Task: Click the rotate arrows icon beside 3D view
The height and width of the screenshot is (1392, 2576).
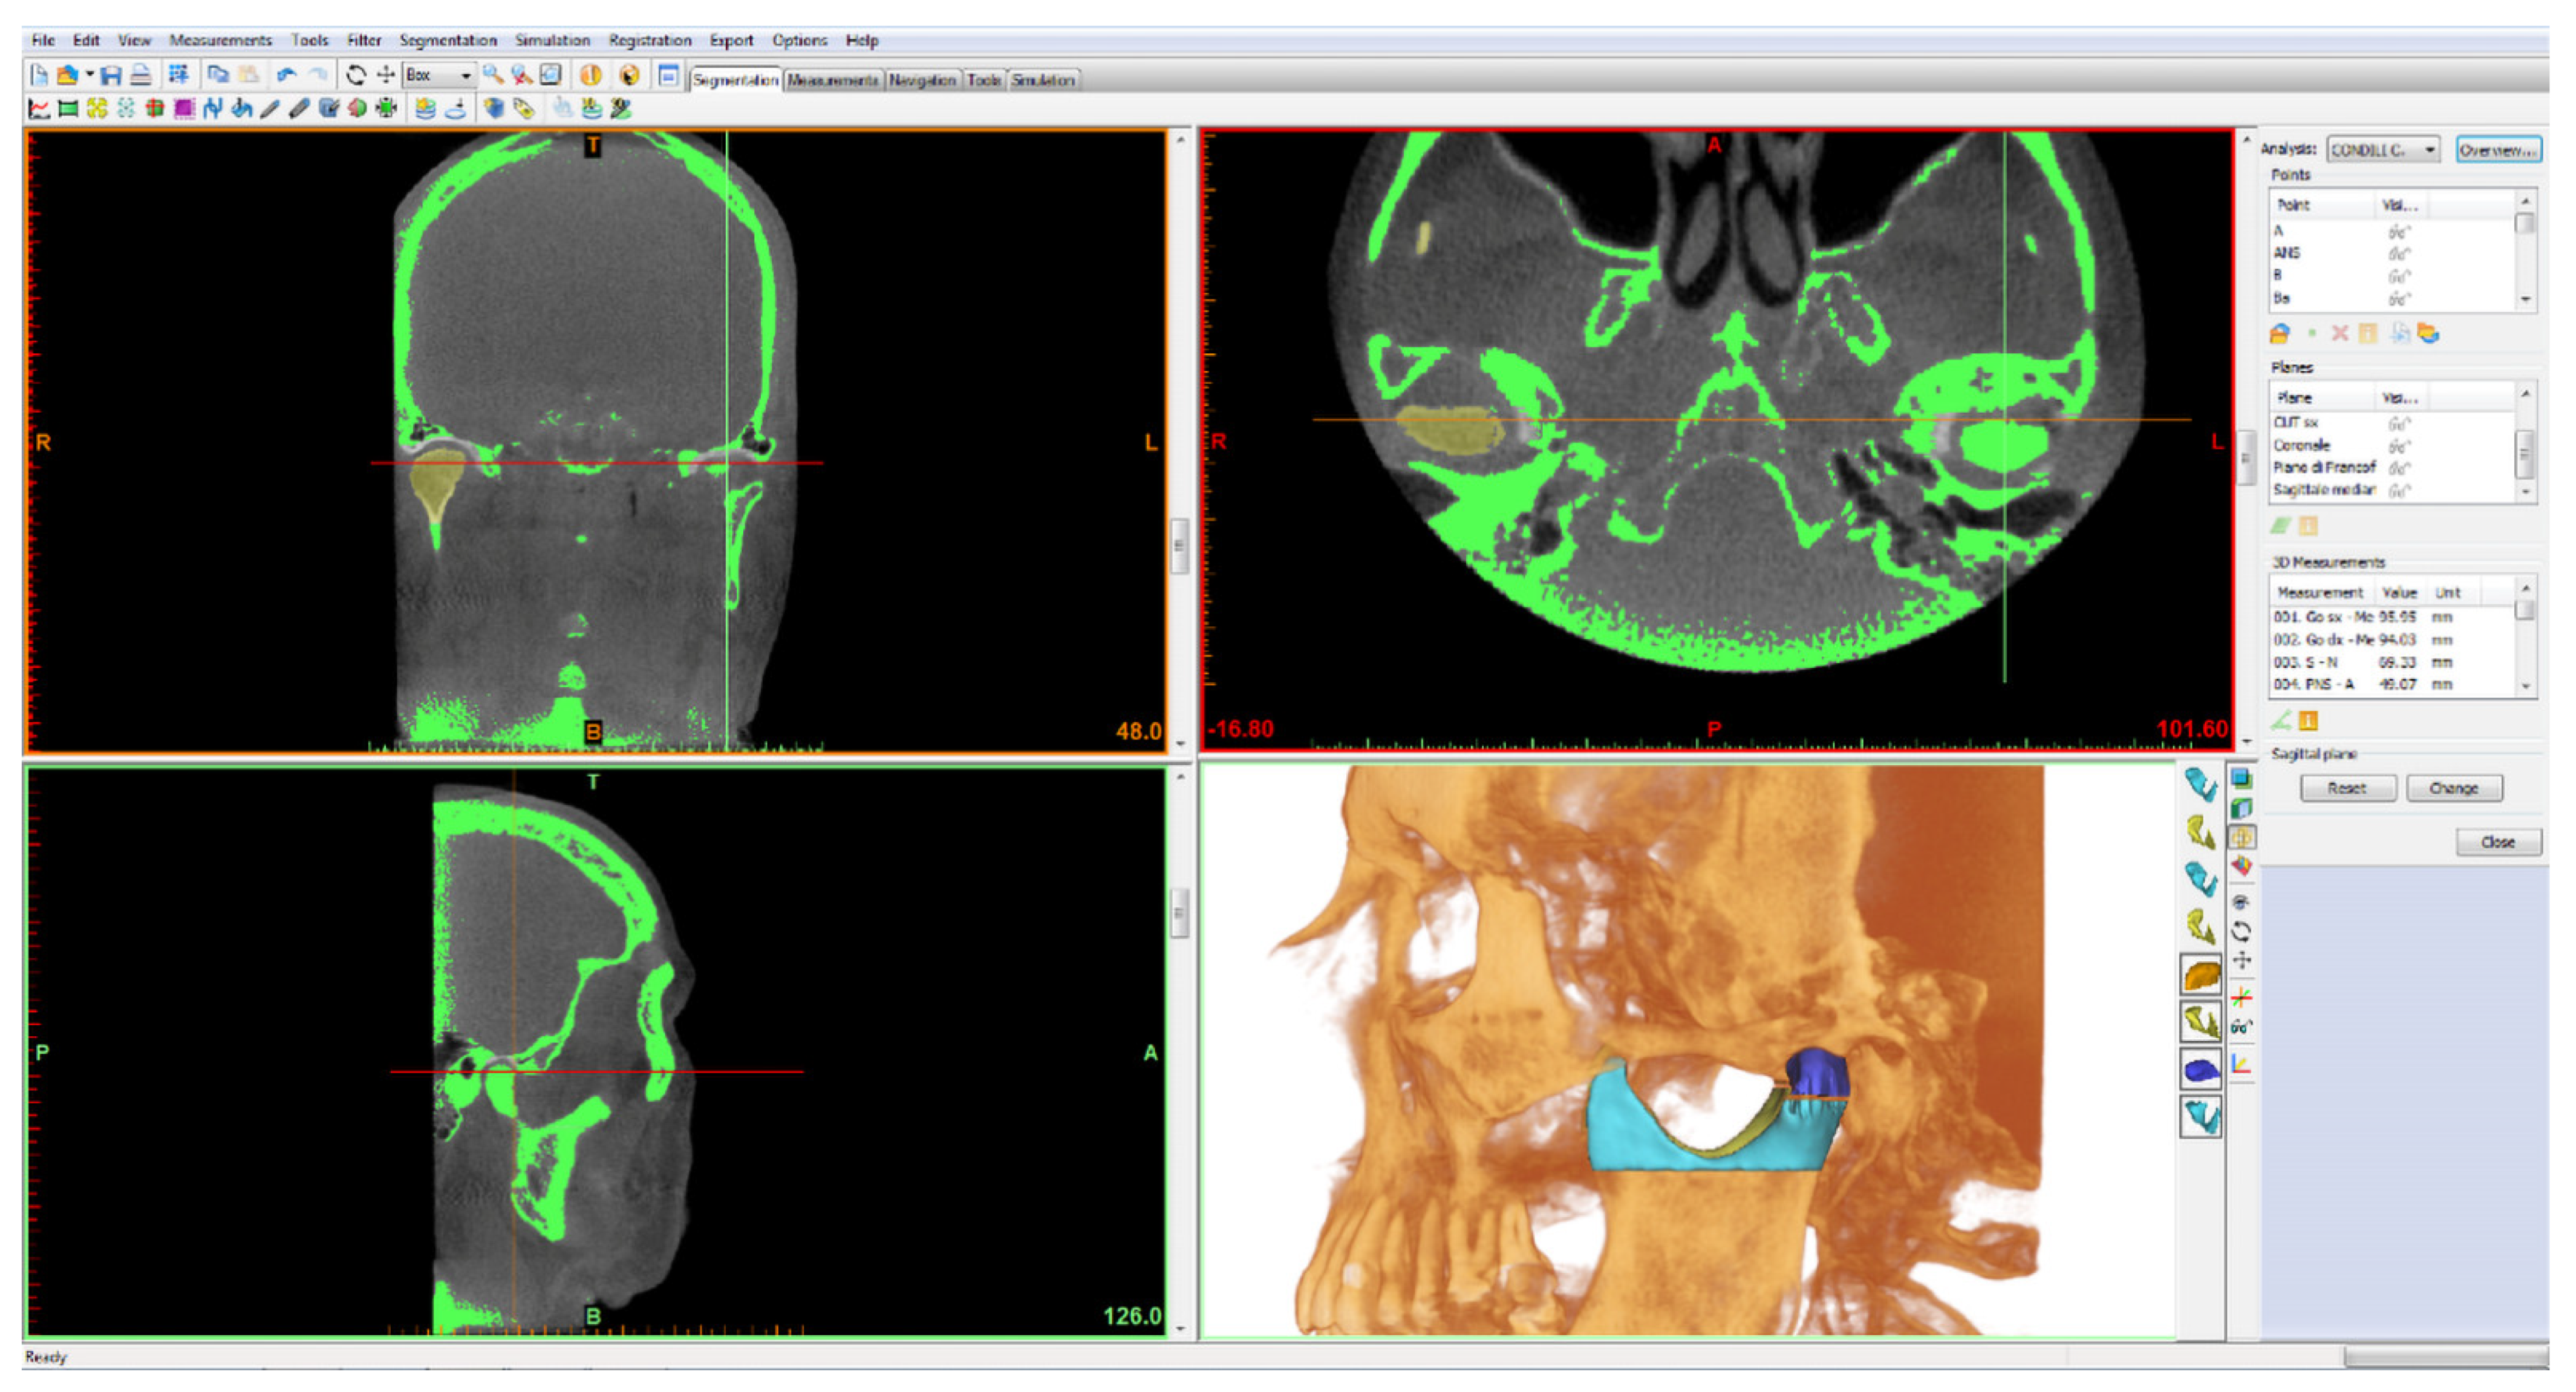Action: [2242, 932]
